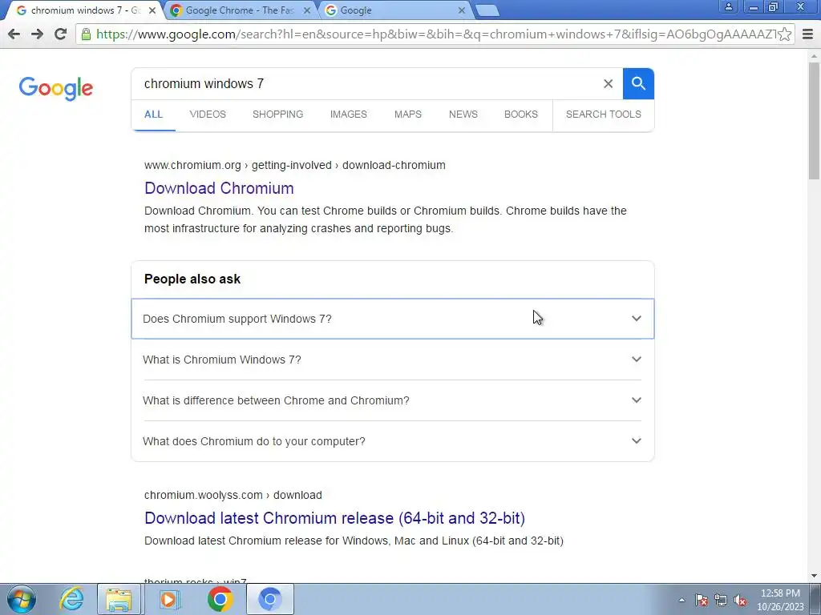
Task: Click the network tray icon
Action: pyautogui.click(x=721, y=600)
